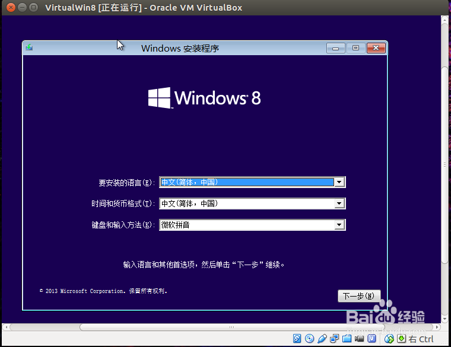
Task: Click the network adapters status icon
Action: coord(335,339)
